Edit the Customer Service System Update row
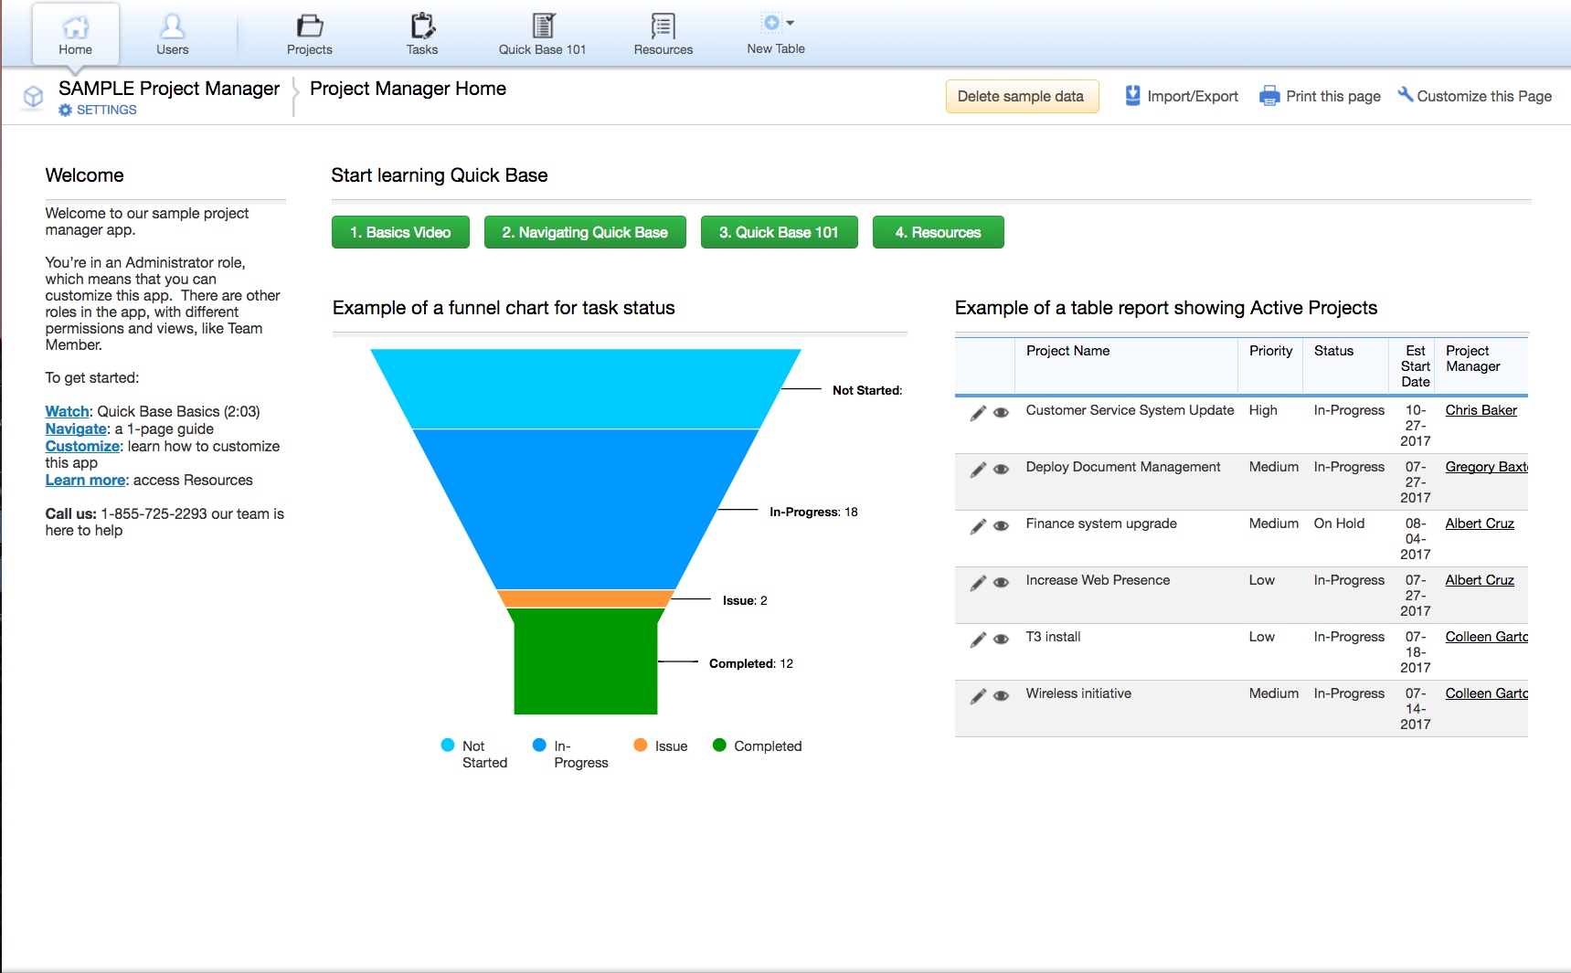 click(x=978, y=413)
